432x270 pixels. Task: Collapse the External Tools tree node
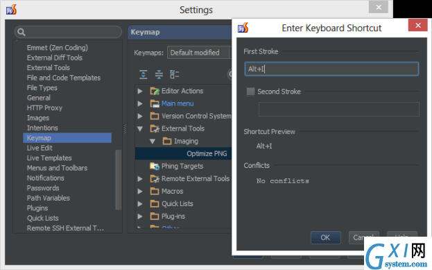pos(140,128)
